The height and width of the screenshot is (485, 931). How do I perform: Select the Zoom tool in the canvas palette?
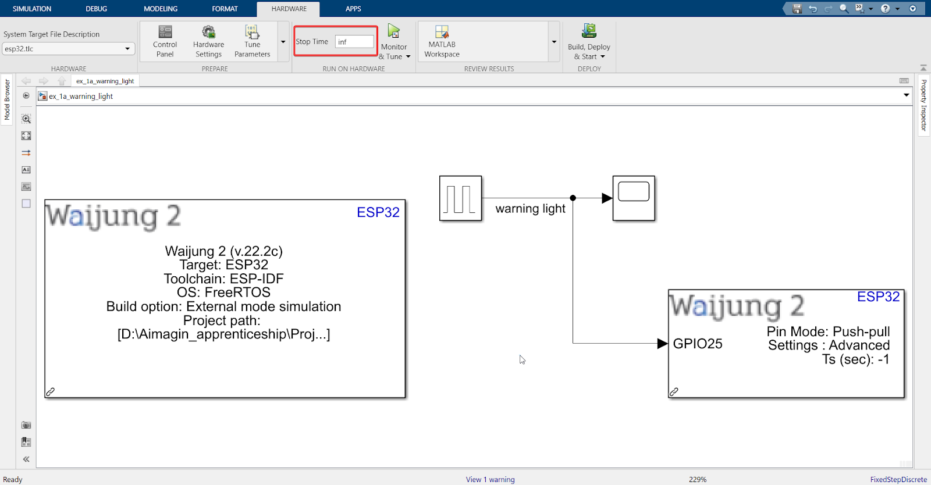tap(26, 119)
